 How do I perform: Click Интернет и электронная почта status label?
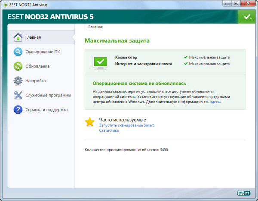pyautogui.click(x=143, y=64)
